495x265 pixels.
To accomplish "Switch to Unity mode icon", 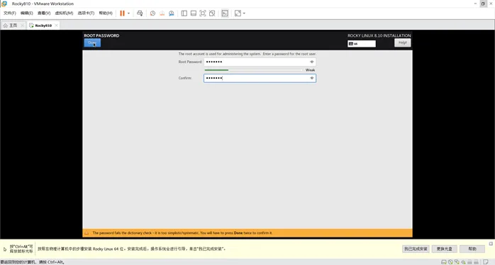I will point(212,13).
